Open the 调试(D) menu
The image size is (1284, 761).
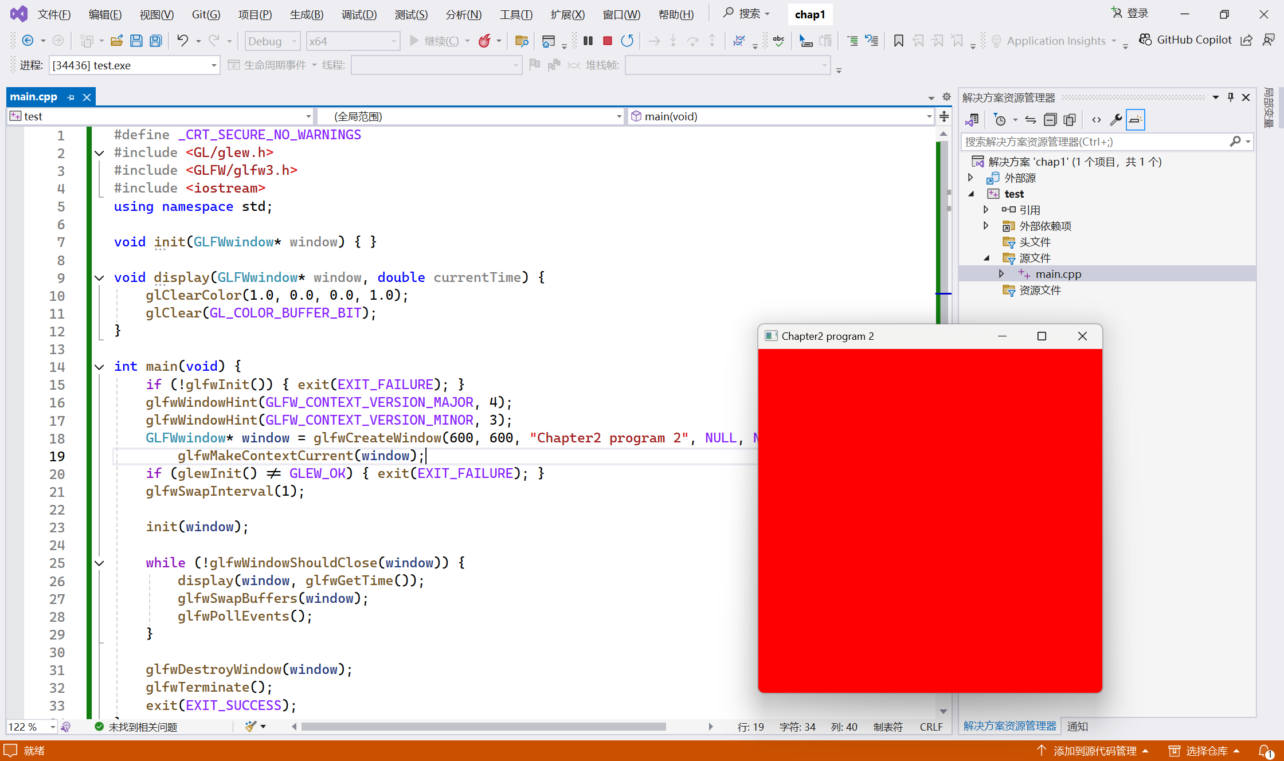pos(359,14)
